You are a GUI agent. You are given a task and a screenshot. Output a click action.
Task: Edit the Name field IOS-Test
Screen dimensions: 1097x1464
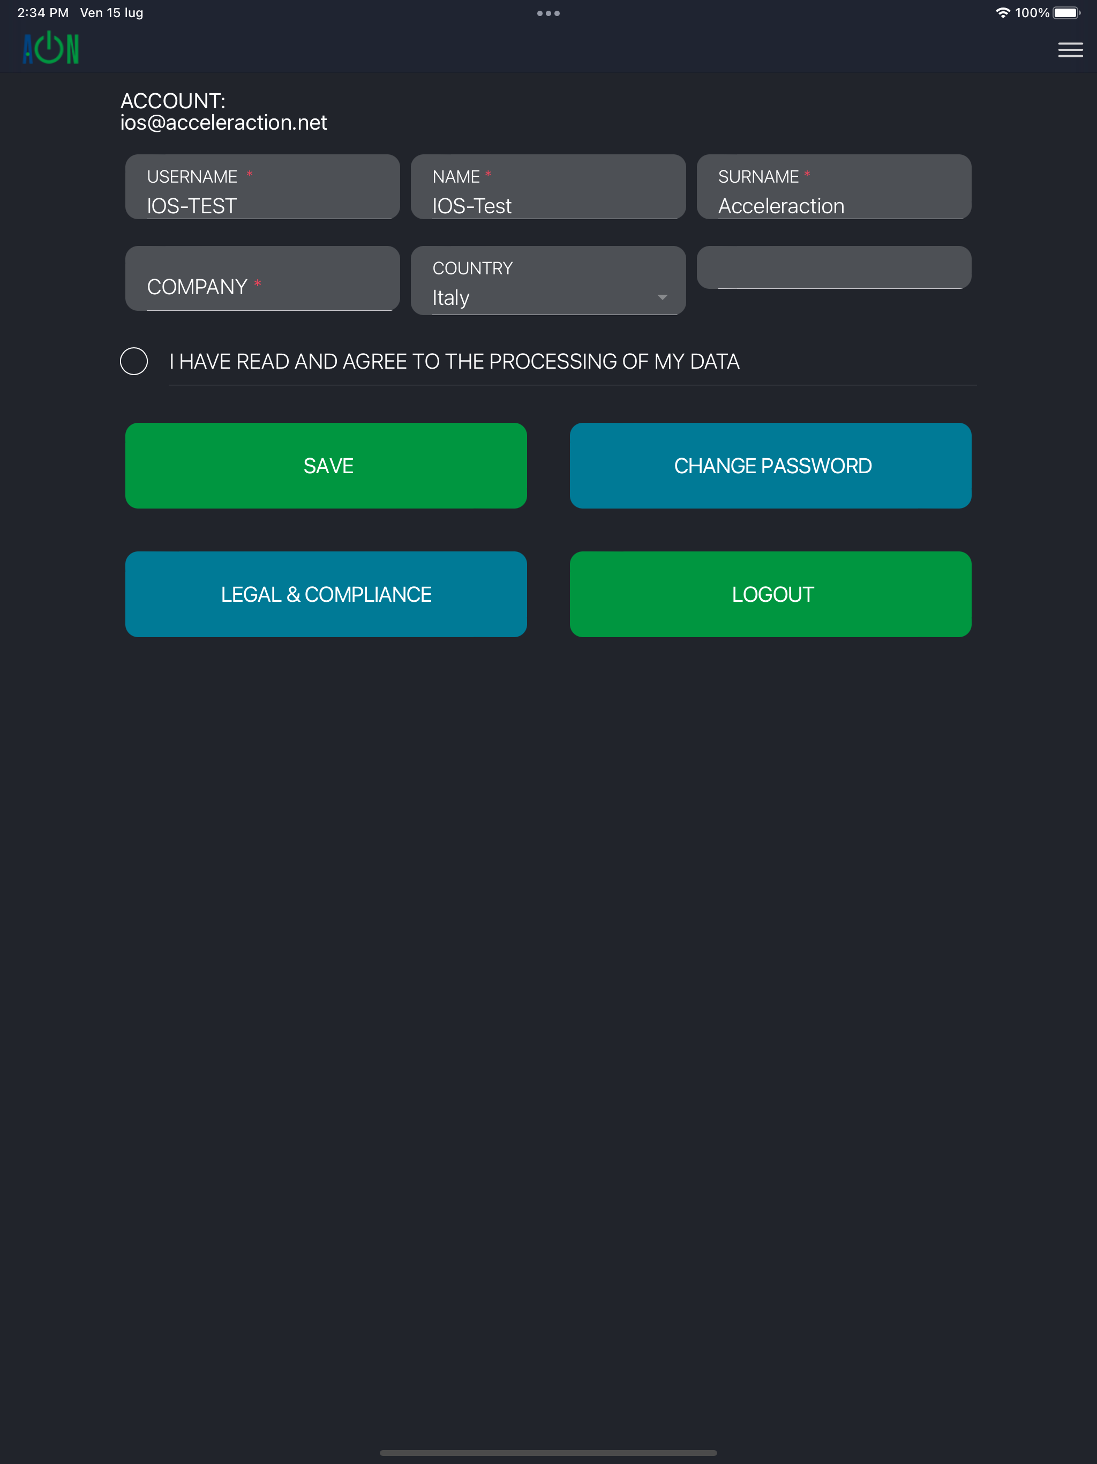pyautogui.click(x=548, y=188)
